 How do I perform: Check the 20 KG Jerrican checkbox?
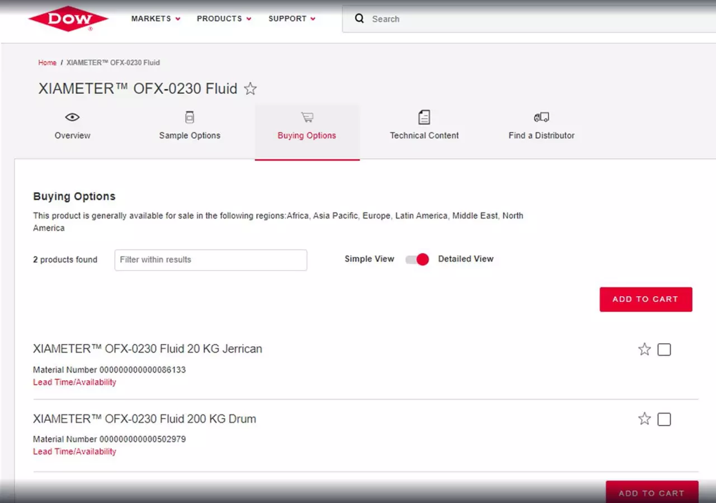click(664, 350)
